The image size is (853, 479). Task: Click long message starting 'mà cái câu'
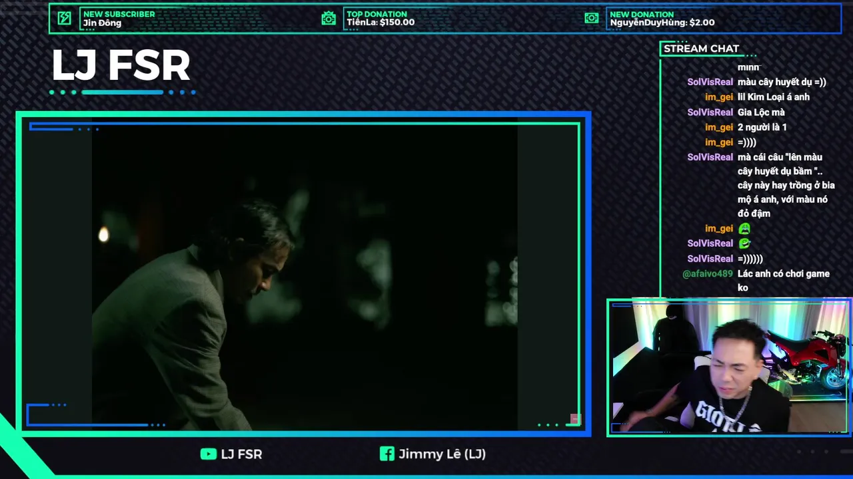pyautogui.click(x=786, y=186)
